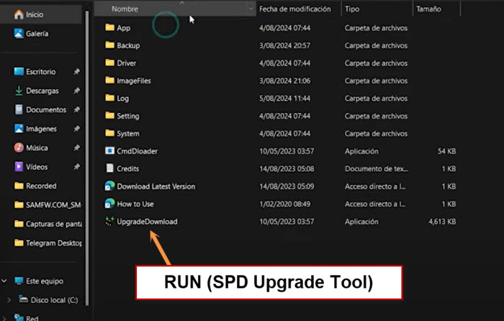Expand the Disco local (C:) node

[x=9, y=300]
